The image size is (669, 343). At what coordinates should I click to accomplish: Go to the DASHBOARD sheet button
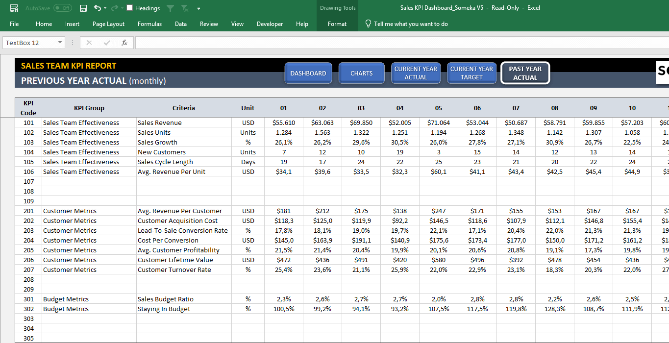tap(308, 73)
